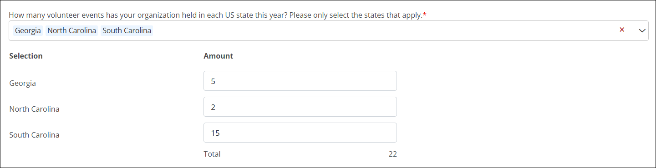Clear all selected states with red X
The image size is (656, 168).
[622, 30]
